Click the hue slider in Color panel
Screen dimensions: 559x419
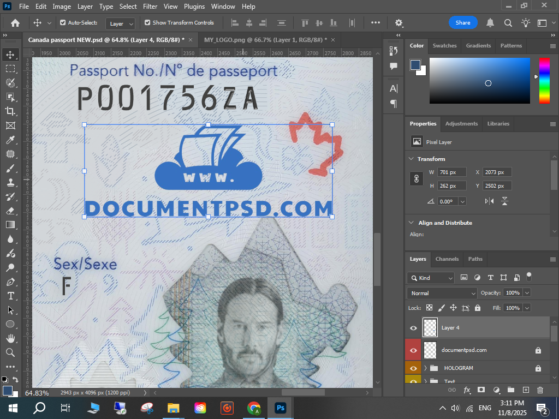544,80
